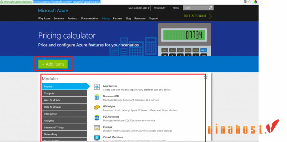Choose the Virtual Machines monitor icon
287x142 pixels.
click(x=97, y=138)
